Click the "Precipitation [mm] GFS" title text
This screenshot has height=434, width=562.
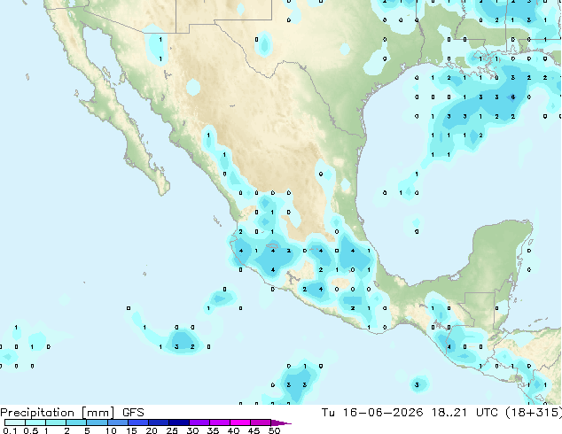coord(72,413)
